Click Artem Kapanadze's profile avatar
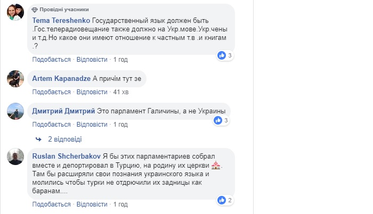The image size is (373, 214). point(15,79)
